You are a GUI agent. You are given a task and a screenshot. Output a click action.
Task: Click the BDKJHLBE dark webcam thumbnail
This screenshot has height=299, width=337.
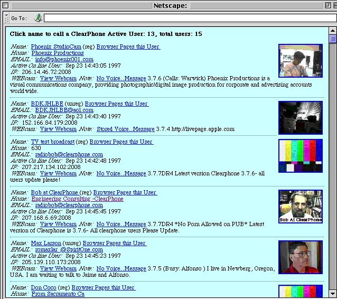[x=301, y=118]
